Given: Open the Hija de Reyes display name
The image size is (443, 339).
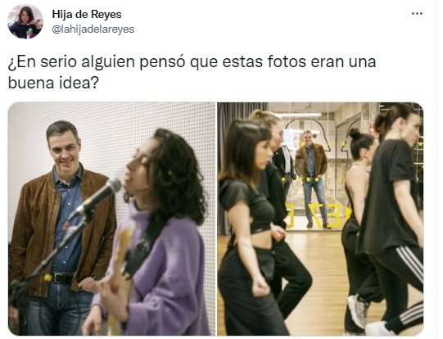Looking at the screenshot, I should 87,14.
